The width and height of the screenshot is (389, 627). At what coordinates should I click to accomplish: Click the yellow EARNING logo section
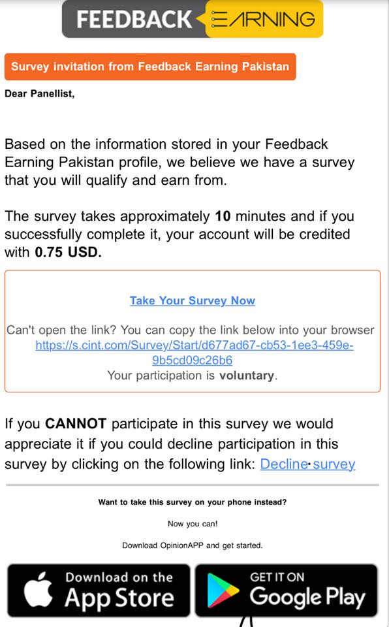click(264, 19)
